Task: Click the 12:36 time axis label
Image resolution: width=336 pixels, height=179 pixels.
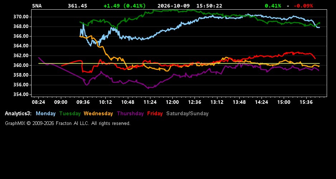Action: [x=195, y=102]
